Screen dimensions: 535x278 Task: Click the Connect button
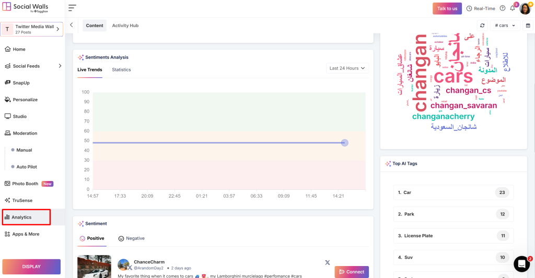tap(352, 272)
